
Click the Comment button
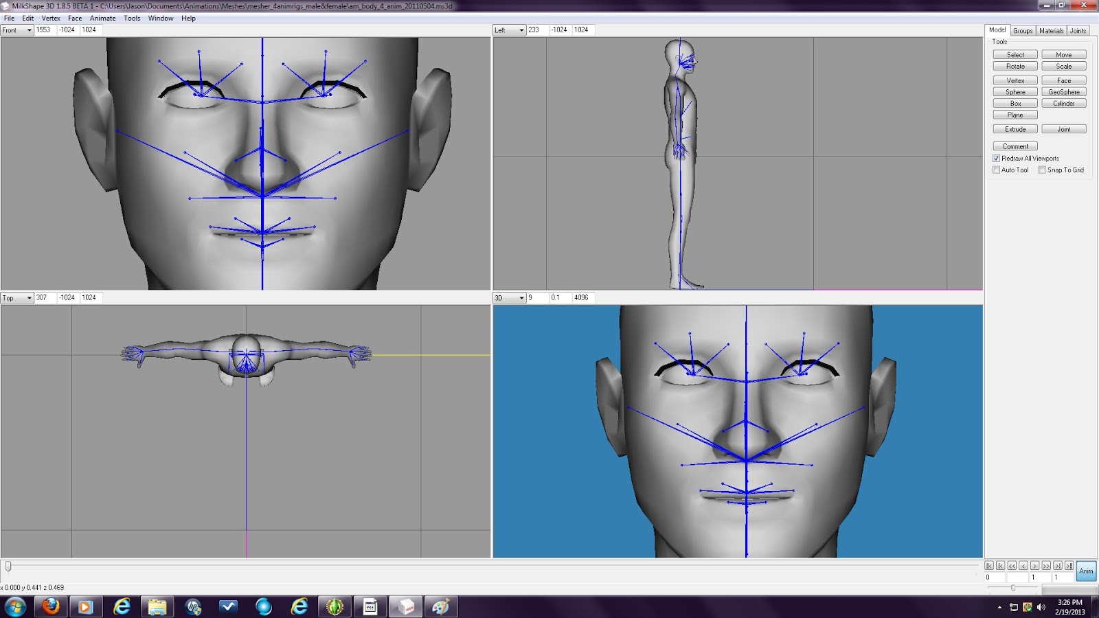tap(1015, 146)
